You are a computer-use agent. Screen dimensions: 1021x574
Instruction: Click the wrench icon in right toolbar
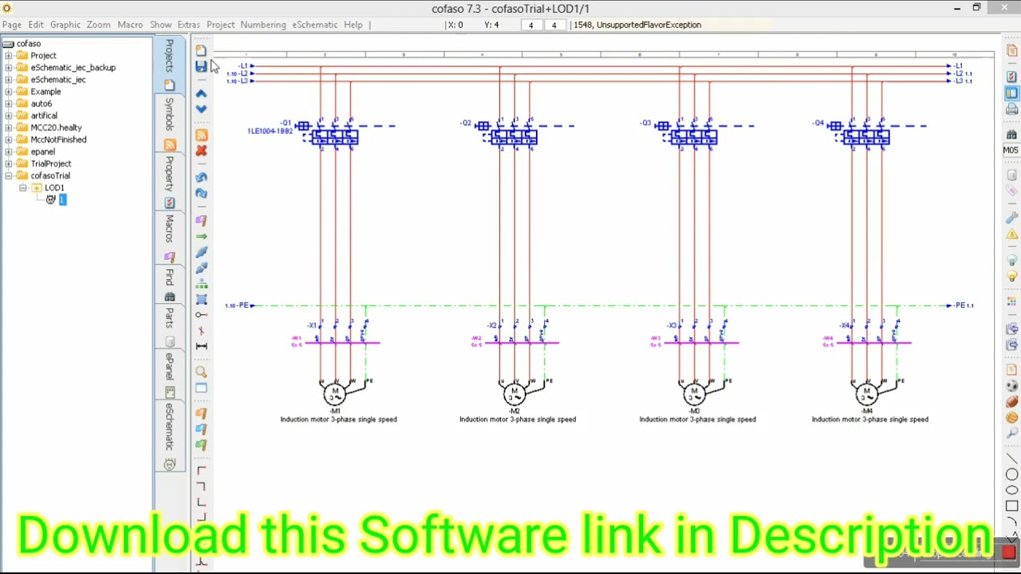(x=1011, y=217)
